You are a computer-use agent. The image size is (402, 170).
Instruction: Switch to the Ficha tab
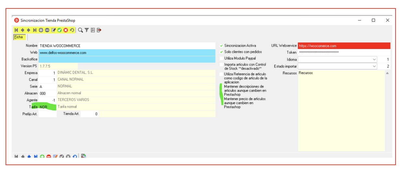pos(19,37)
